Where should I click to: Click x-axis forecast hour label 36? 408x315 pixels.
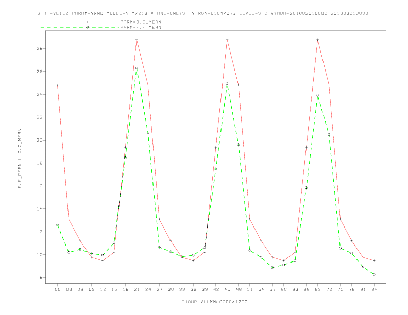[193, 289]
